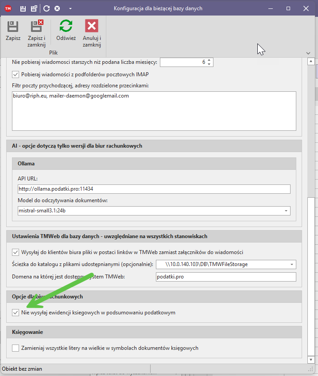Uncheck 'Wysyłaj do klientów biura pliki' option
318x376 pixels.
16,252
